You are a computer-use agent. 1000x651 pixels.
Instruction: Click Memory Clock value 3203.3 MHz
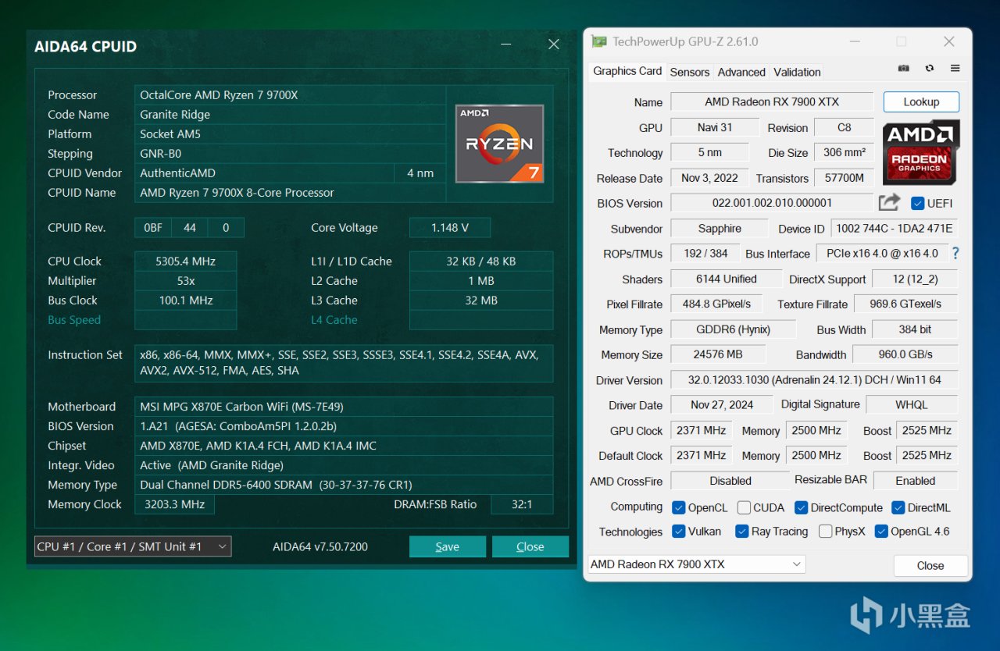click(x=174, y=504)
